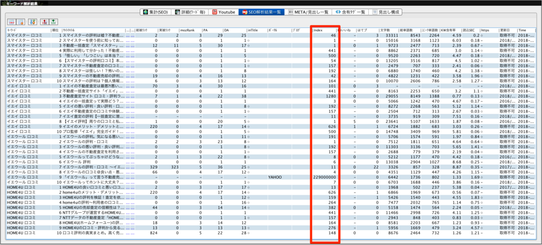This screenshot has height=245, width=542.
Task: Select the row titled 【イエイ評判】周りの口コミと私…
Action: 270,121
